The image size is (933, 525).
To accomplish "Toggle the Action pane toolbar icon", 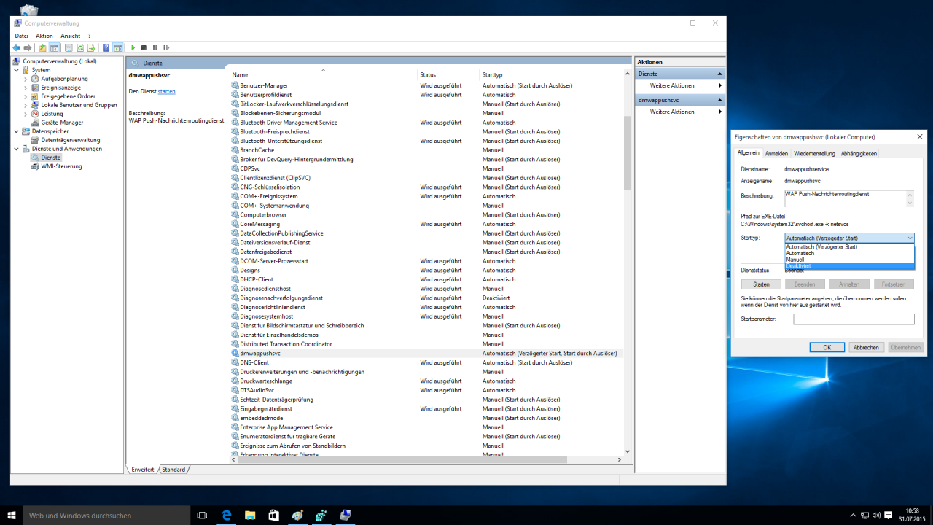I will pyautogui.click(x=117, y=47).
